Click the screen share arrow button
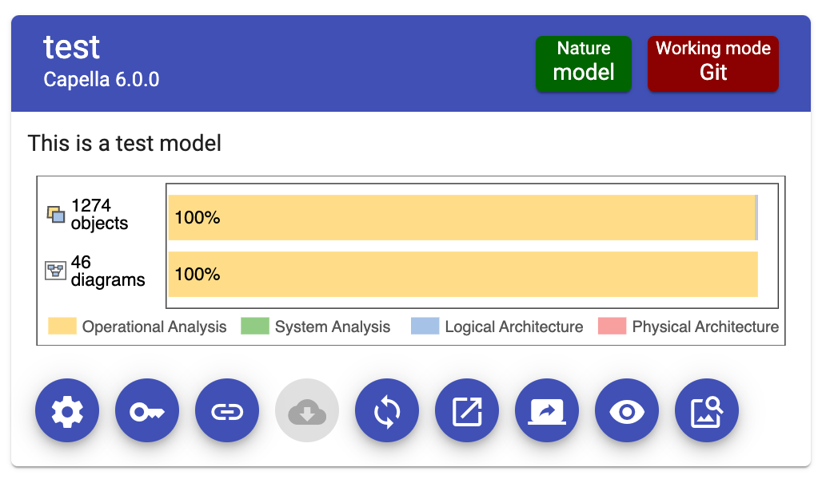This screenshot has width=822, height=479. point(547,411)
